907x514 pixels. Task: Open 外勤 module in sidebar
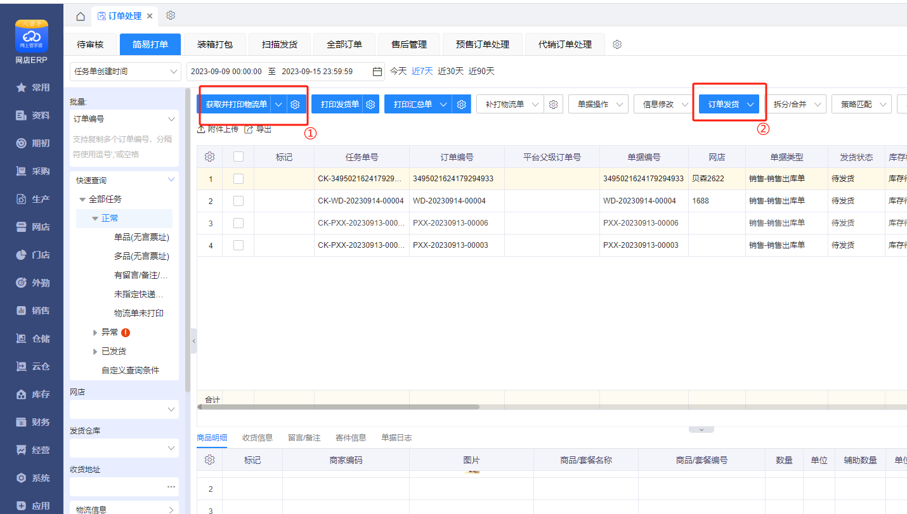tap(32, 283)
